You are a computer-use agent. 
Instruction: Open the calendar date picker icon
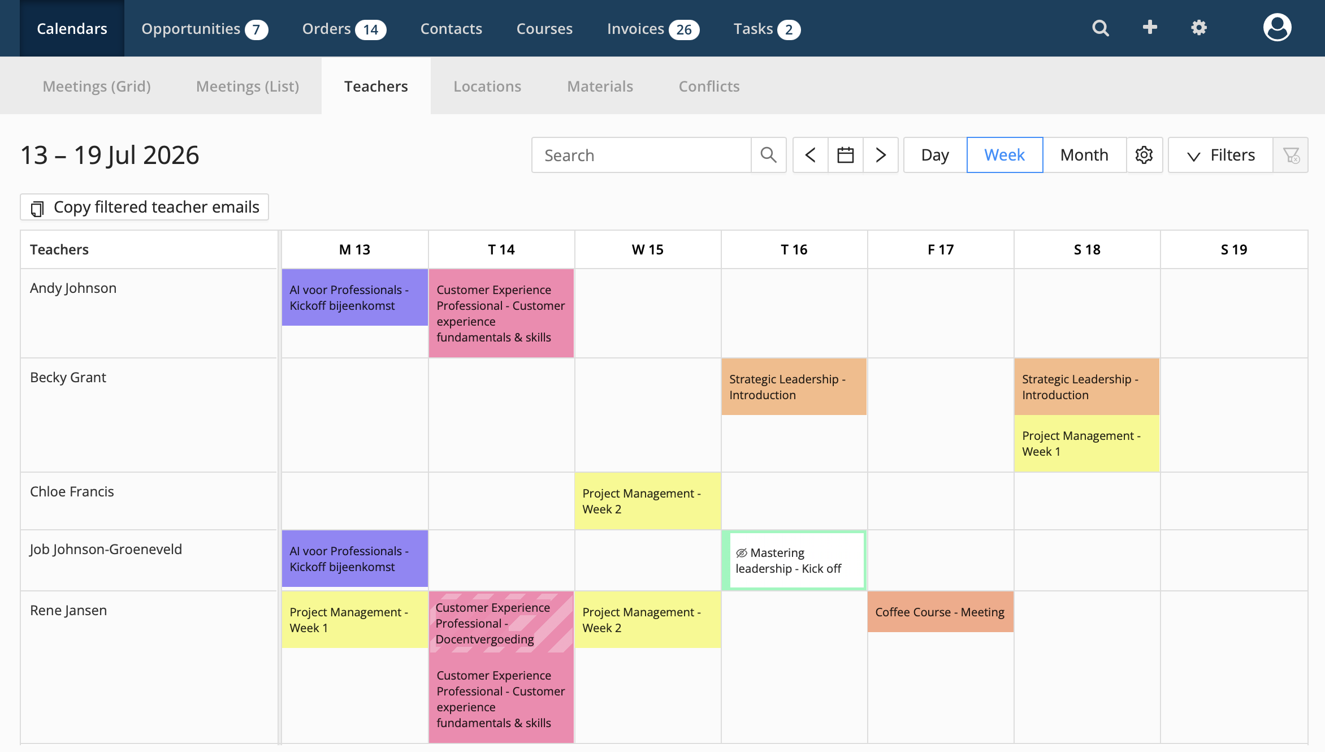[846, 155]
